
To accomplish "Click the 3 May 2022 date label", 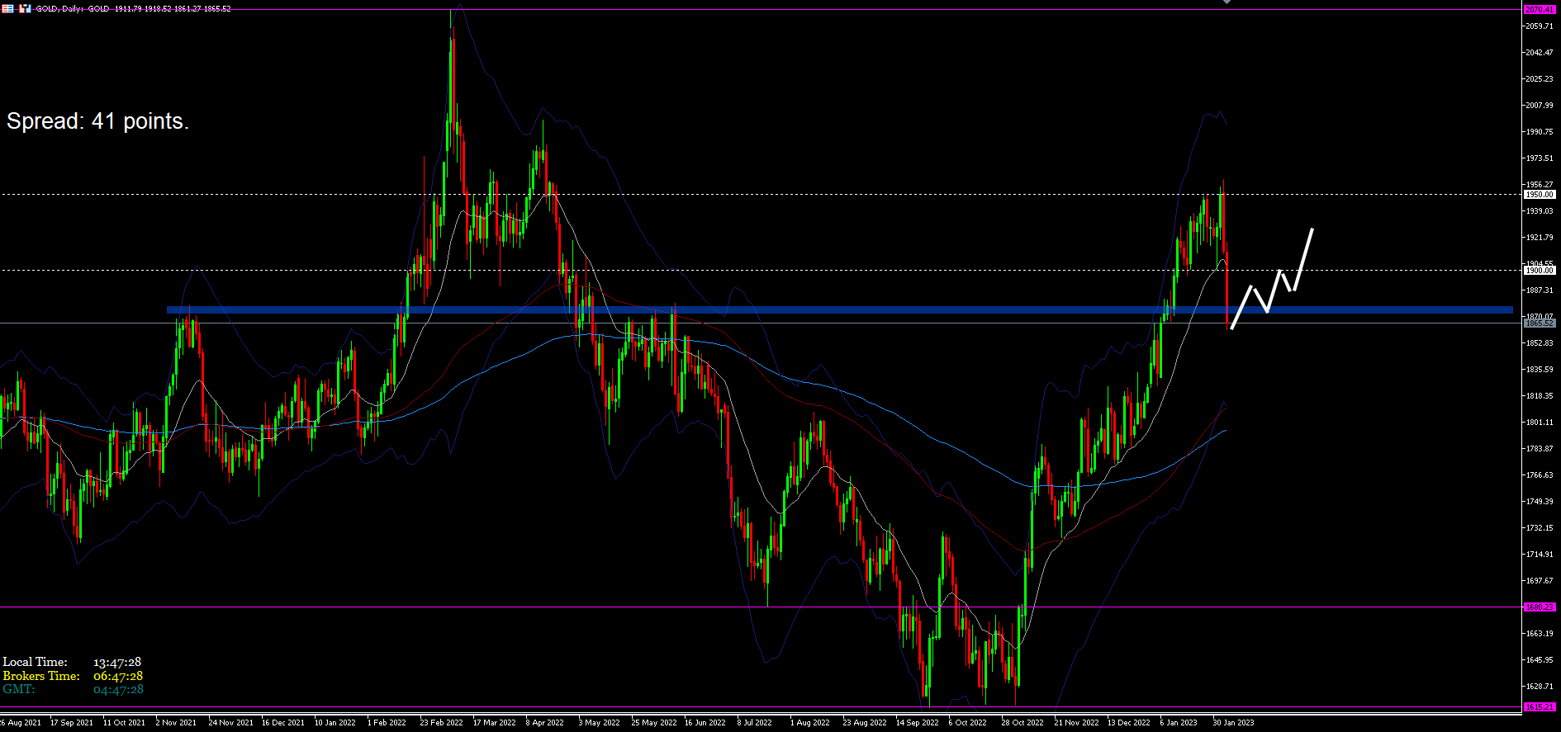I will click(599, 723).
